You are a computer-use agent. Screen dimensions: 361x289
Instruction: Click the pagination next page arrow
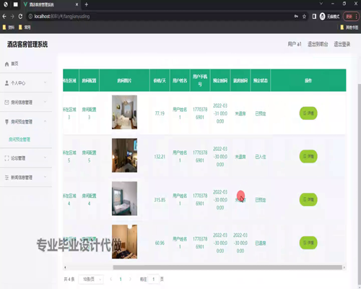(x=130, y=279)
